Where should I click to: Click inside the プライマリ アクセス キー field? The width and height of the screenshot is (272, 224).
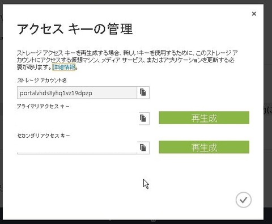point(77,119)
